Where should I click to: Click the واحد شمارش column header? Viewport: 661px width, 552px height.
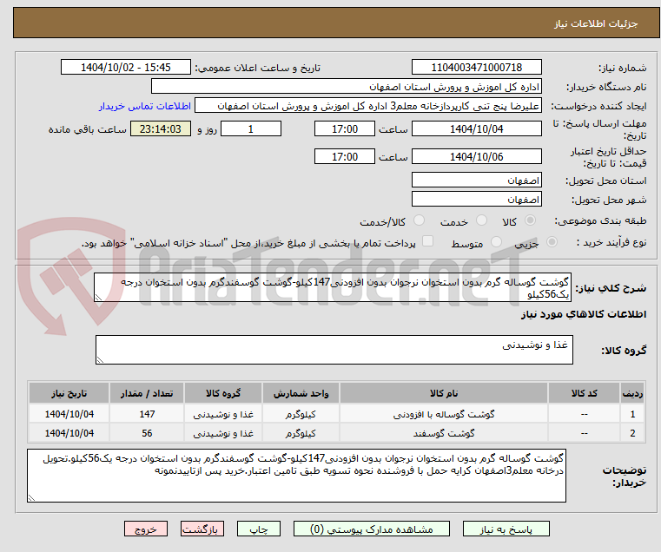click(301, 393)
